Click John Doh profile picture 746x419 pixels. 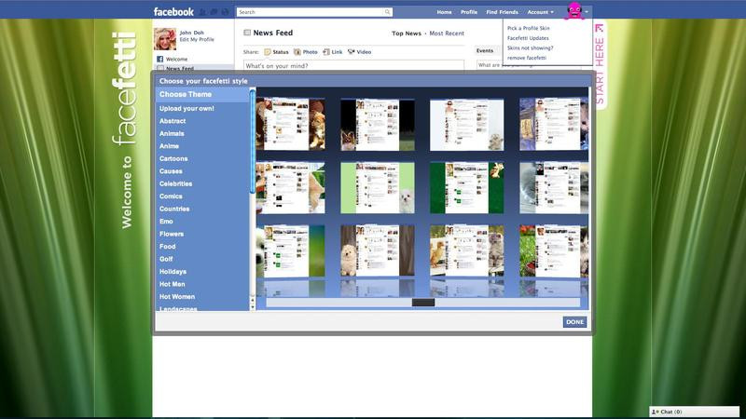(x=165, y=38)
